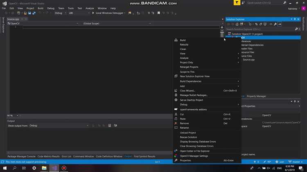This screenshot has height=172, width=307.
Task: Click the Class Wizard icon entry
Action: pos(176,91)
